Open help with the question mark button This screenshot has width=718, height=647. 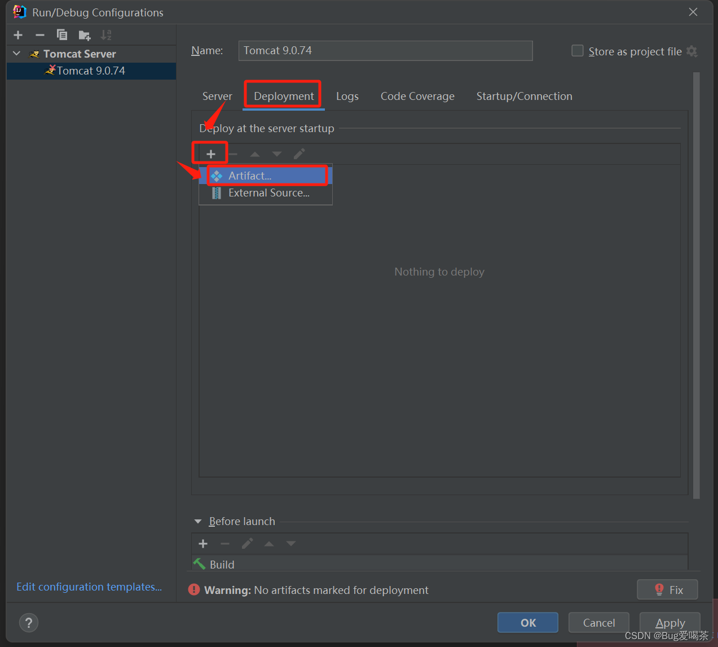[x=29, y=623]
